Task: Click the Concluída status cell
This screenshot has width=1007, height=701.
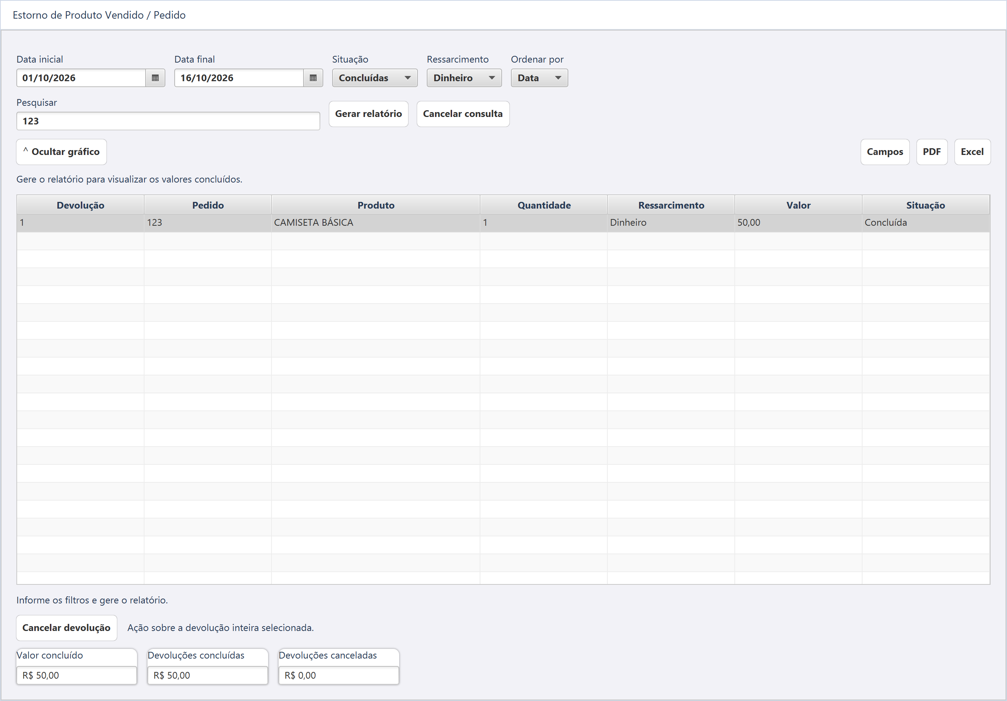Action: 925,223
